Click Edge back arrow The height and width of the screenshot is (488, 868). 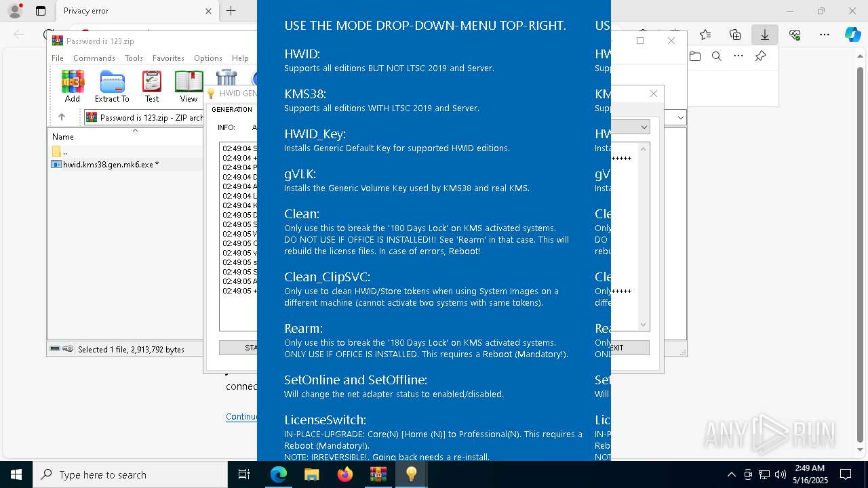tap(19, 35)
